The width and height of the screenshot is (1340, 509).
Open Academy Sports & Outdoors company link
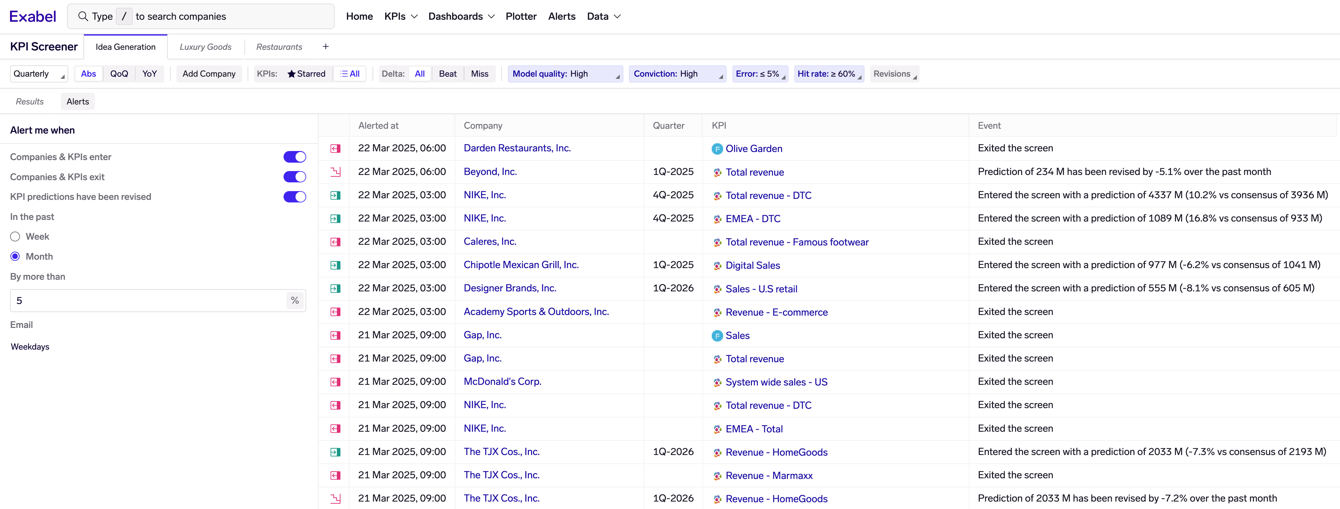[536, 312]
